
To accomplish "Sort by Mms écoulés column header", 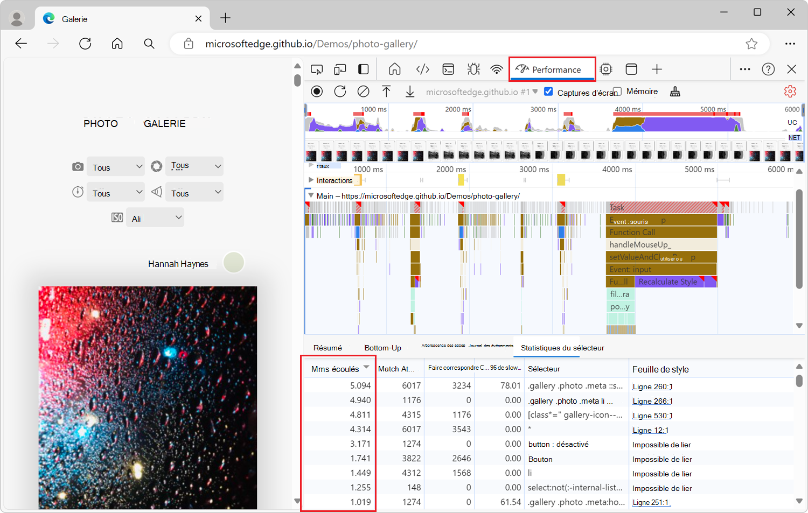I will [x=335, y=369].
